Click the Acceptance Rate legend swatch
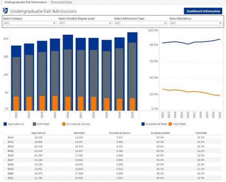Image resolution: width=226 pixels, height=182 pixels. tap(143, 124)
